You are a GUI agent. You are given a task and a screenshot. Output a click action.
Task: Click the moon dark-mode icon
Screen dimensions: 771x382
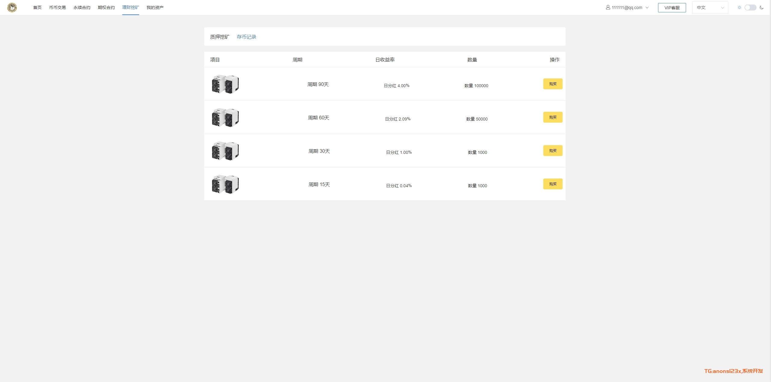(x=761, y=8)
